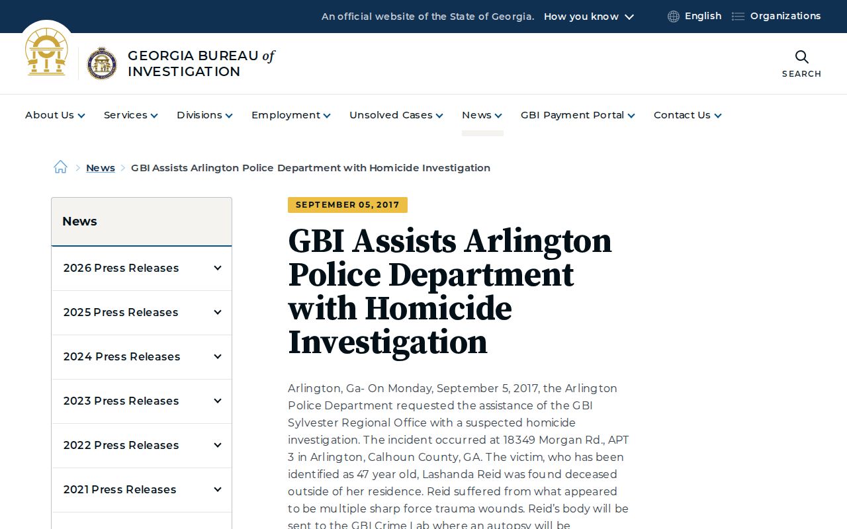This screenshot has width=847, height=529.
Task: Open 2026 Press Releases link text
Action: [121, 268]
